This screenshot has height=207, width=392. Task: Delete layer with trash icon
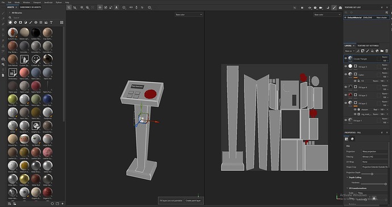387,51
